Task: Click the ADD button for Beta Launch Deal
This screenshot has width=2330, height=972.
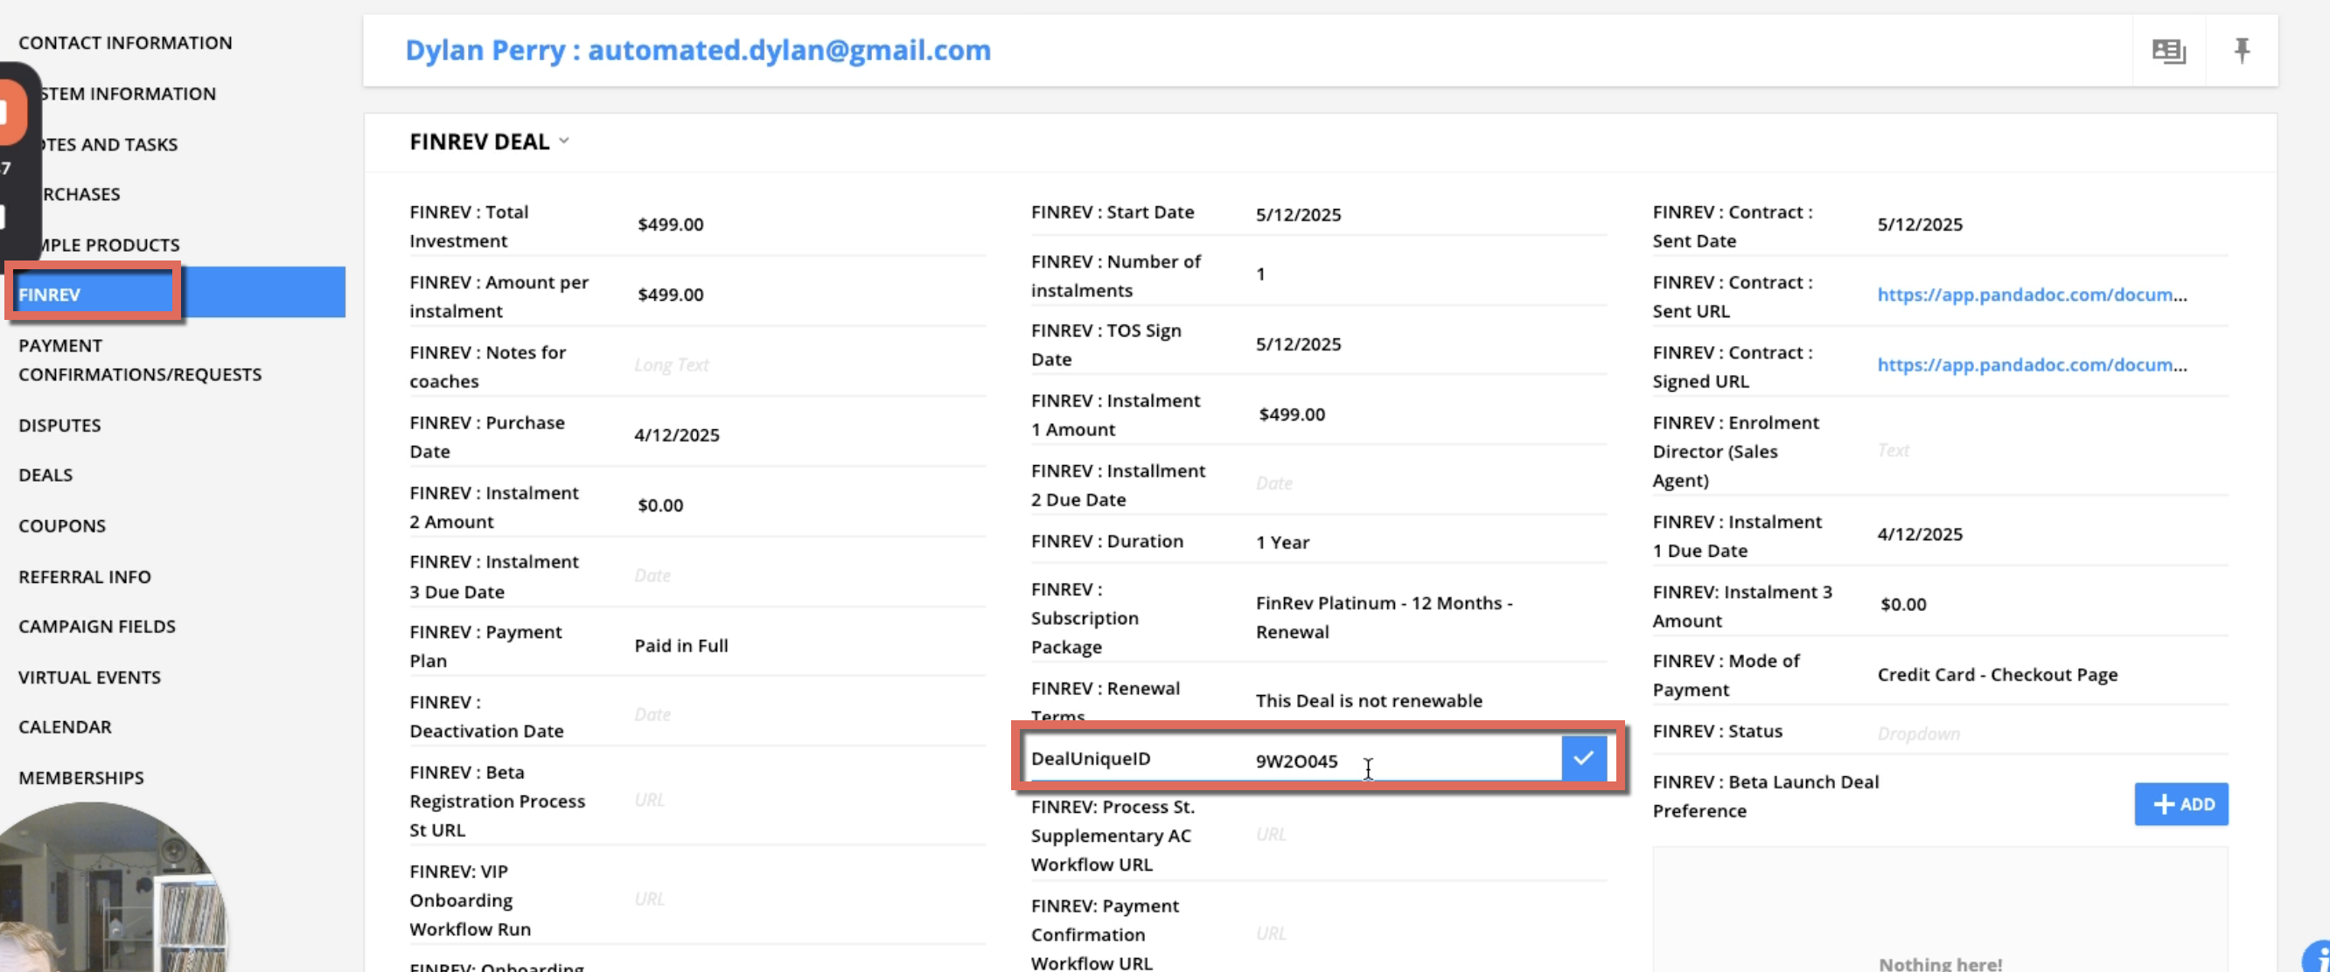Action: coord(2180,804)
